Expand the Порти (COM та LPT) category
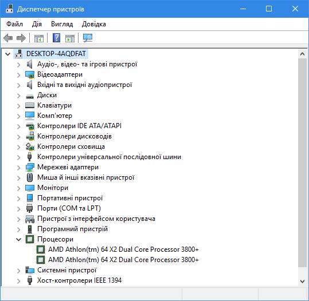The height and width of the screenshot is (301, 309). coord(19,209)
